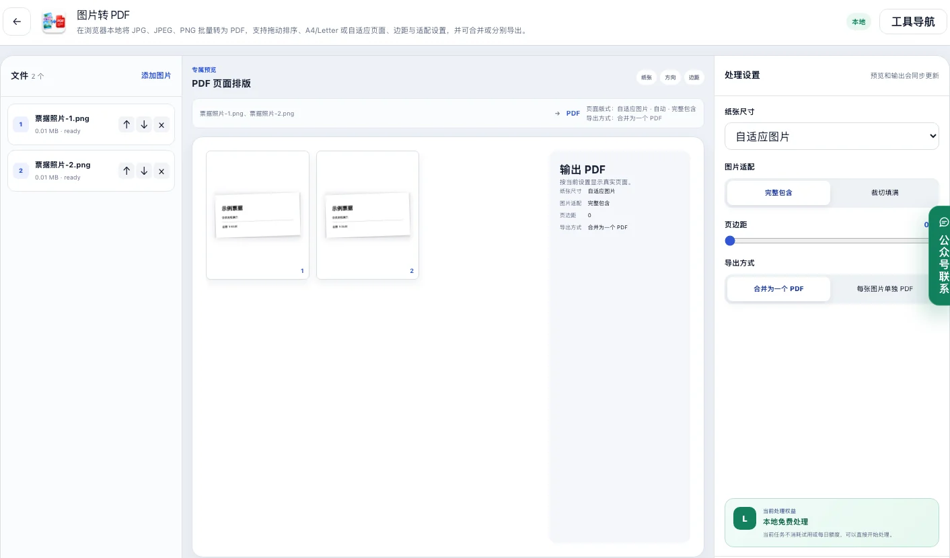The image size is (950, 558).
Task: Open the 公众号联系 side chat widget
Action: click(x=940, y=255)
